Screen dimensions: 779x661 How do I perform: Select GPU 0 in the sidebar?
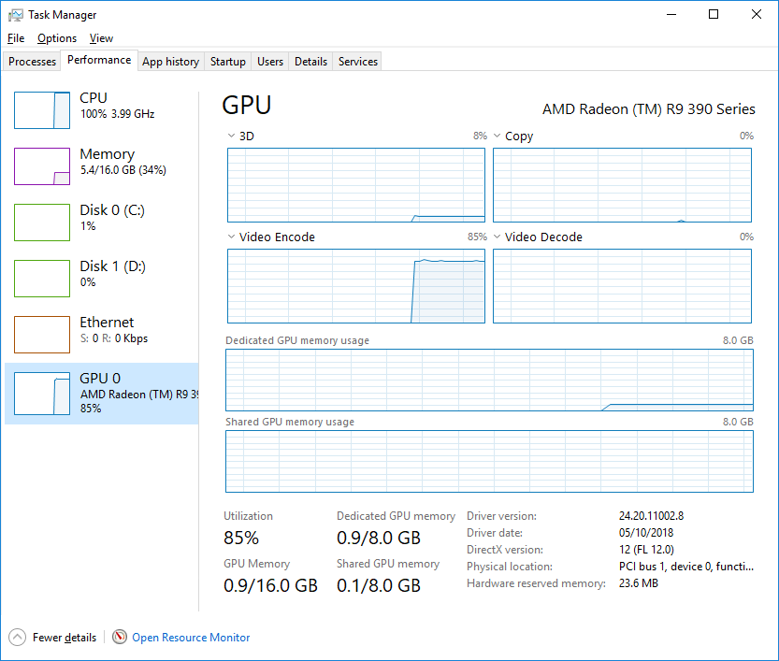[x=101, y=393]
